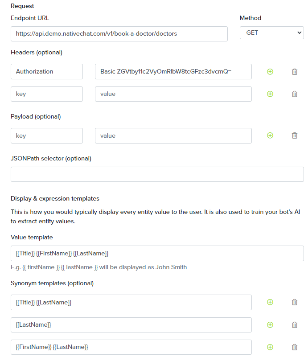
Task: Remove the Payload key/value row
Action: pos(295,135)
